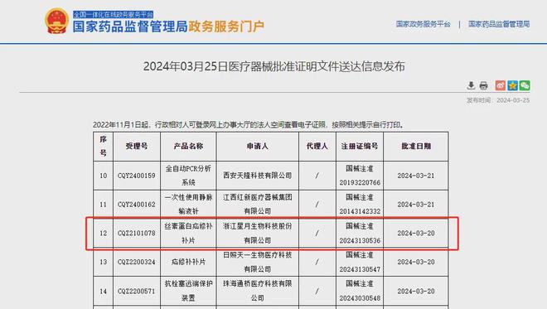The width and height of the screenshot is (547, 309).
Task: Share via the WeChat icon
Action: [525, 85]
